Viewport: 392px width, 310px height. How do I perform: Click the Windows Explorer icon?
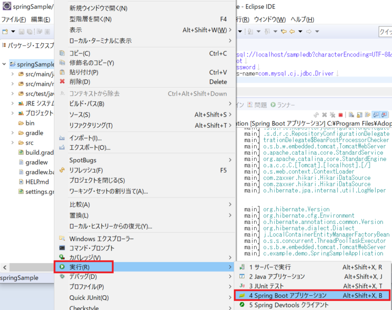[x=62, y=238]
